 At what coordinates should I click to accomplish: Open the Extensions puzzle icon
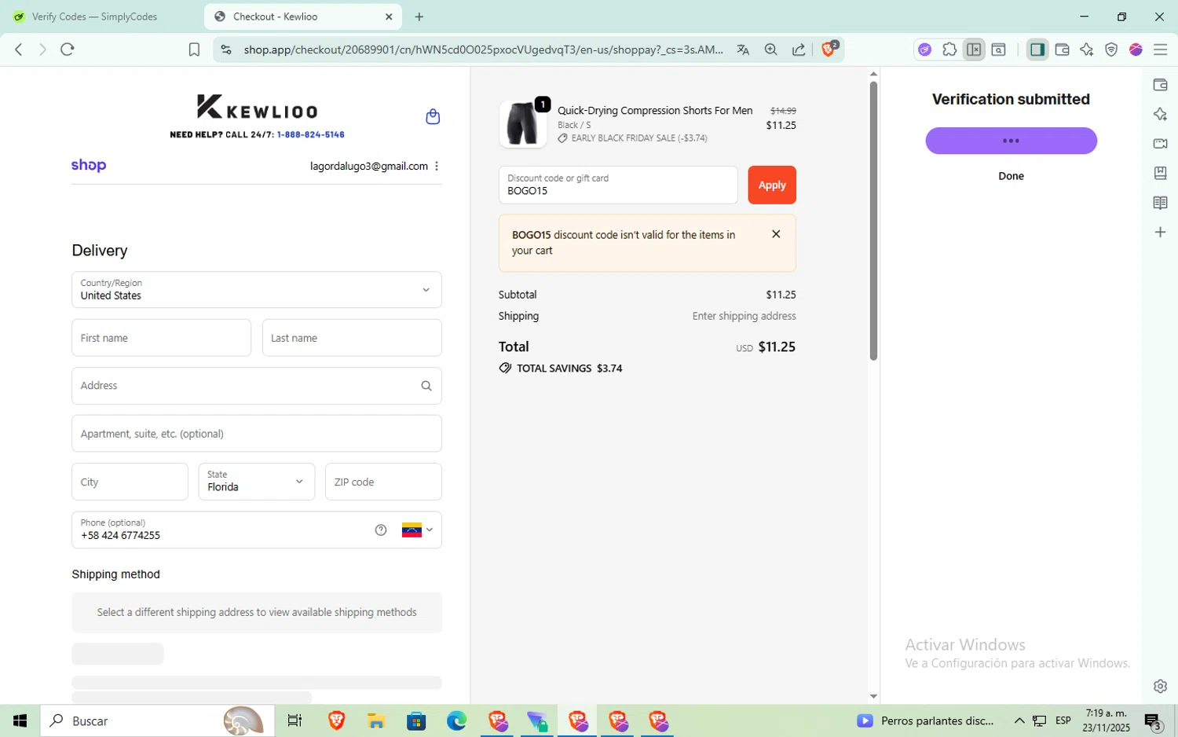point(949,49)
